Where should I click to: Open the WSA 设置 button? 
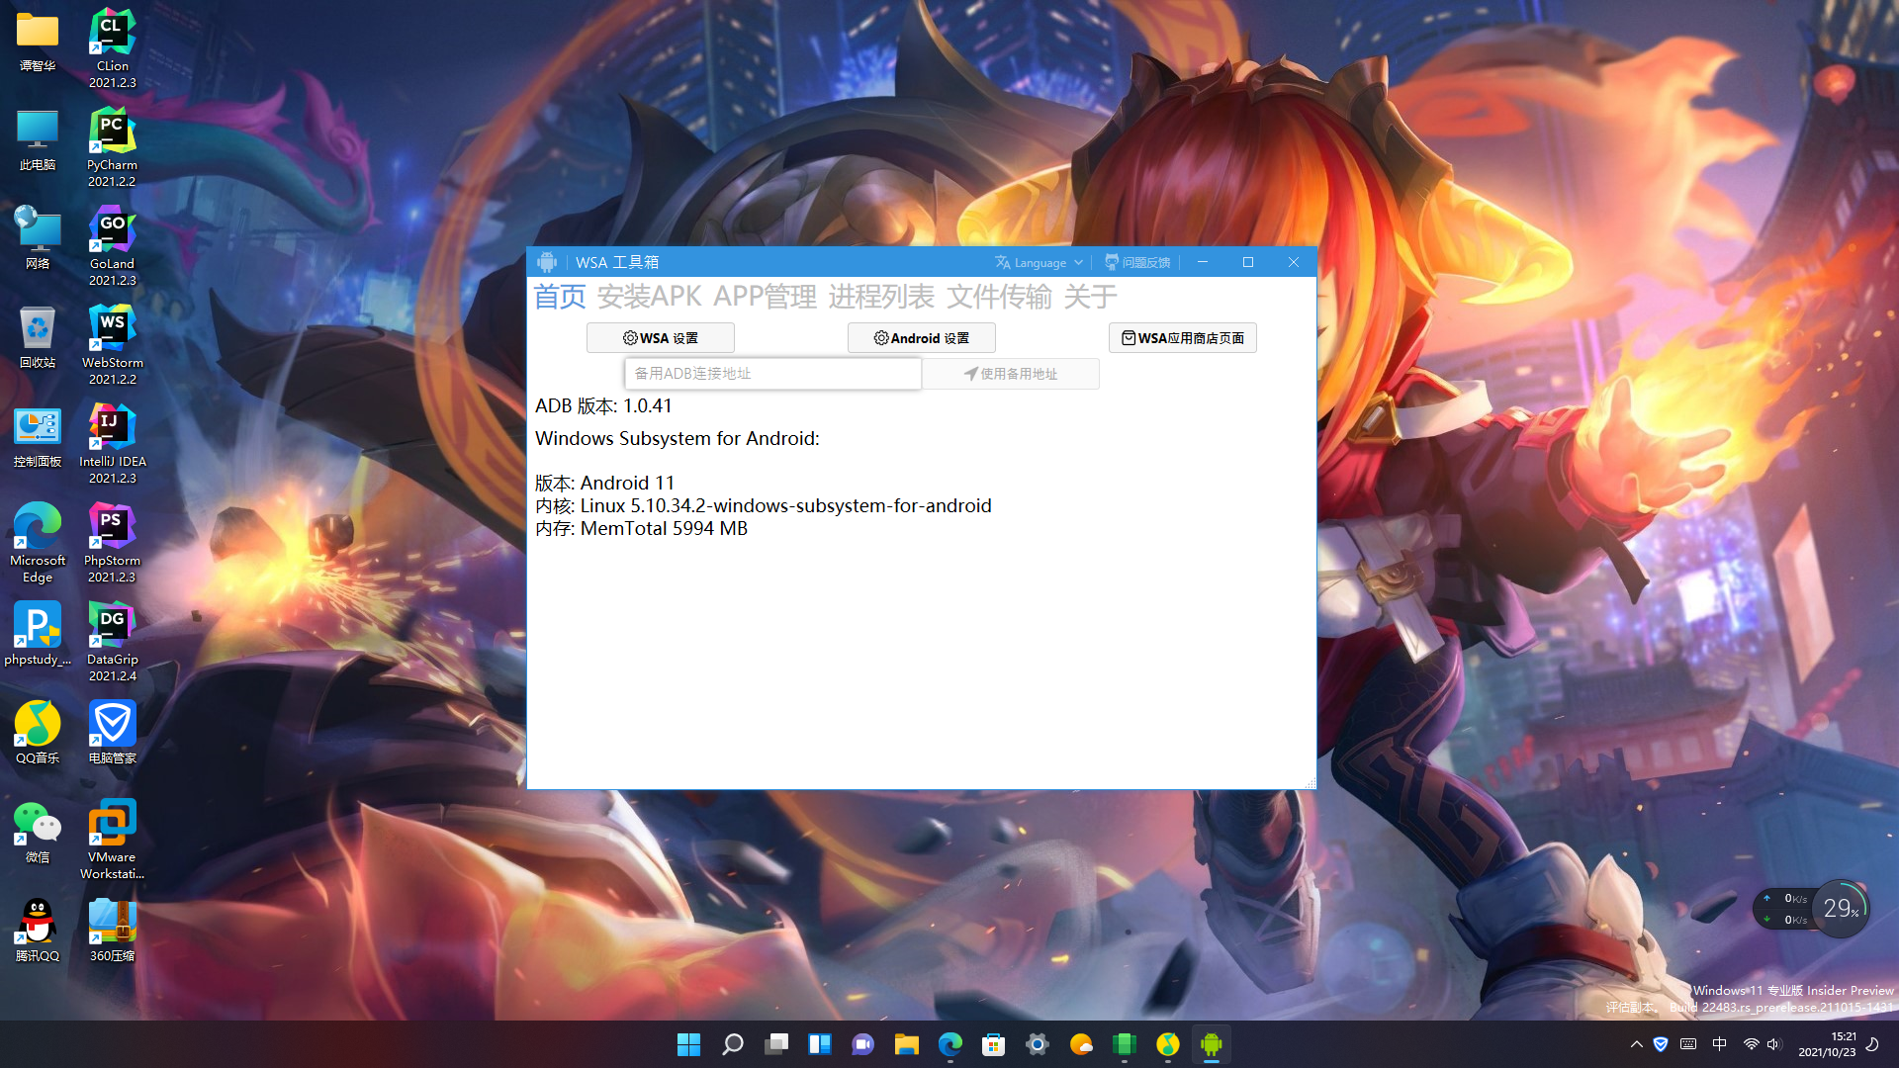tap(660, 338)
